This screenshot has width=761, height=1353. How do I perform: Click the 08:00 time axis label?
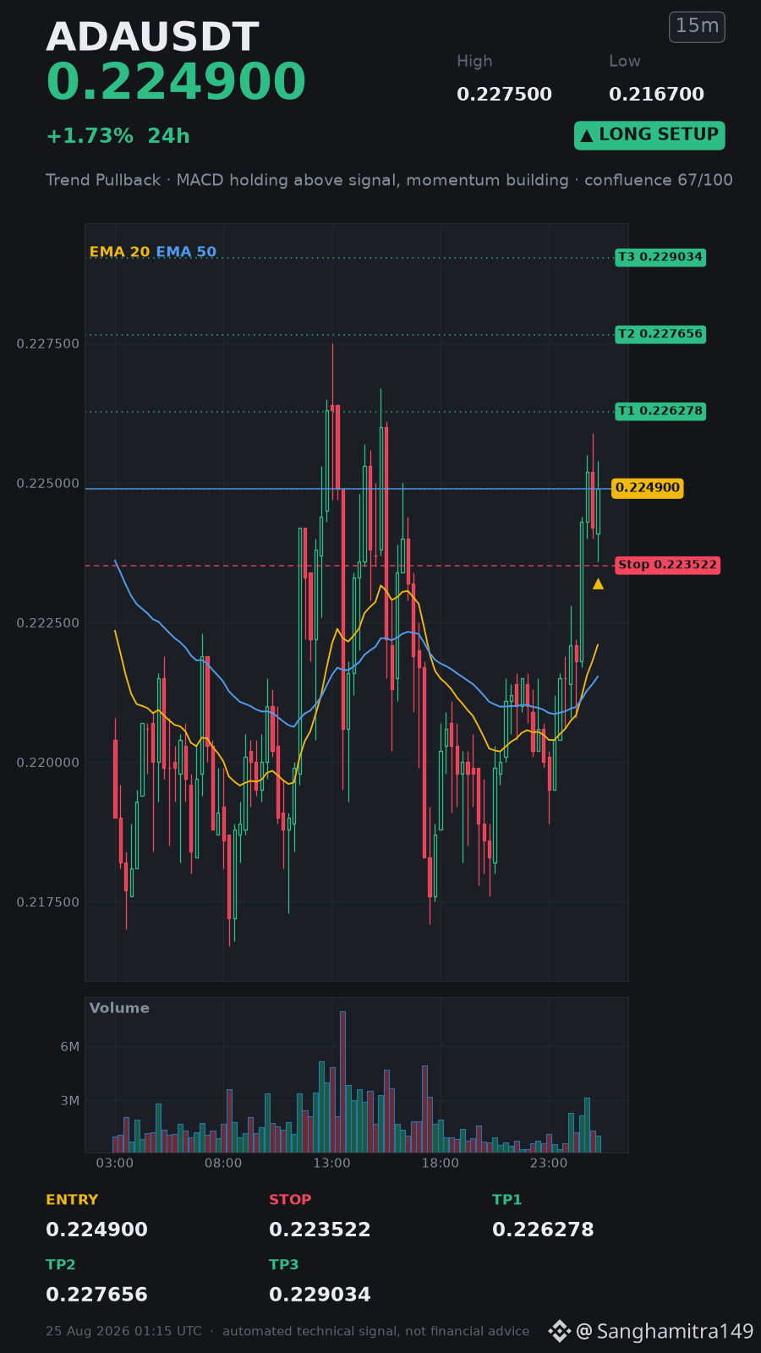pos(223,1164)
